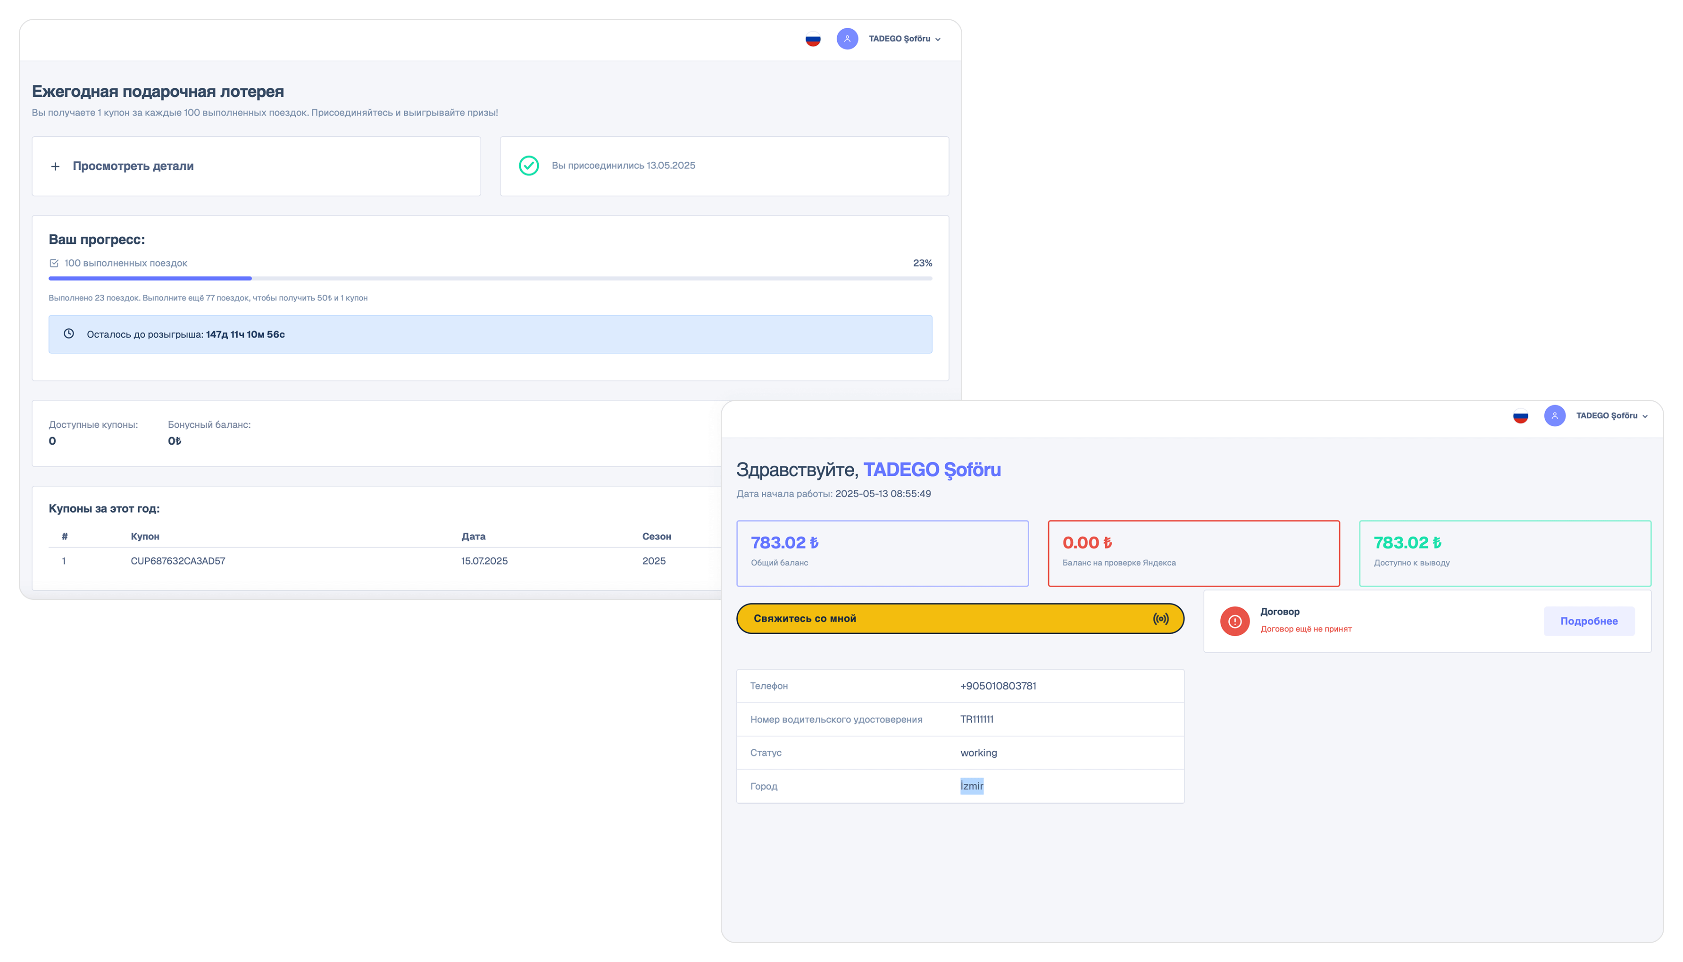Click the Russian flag in the dashboard window
1683x962 pixels.
coord(1520,416)
